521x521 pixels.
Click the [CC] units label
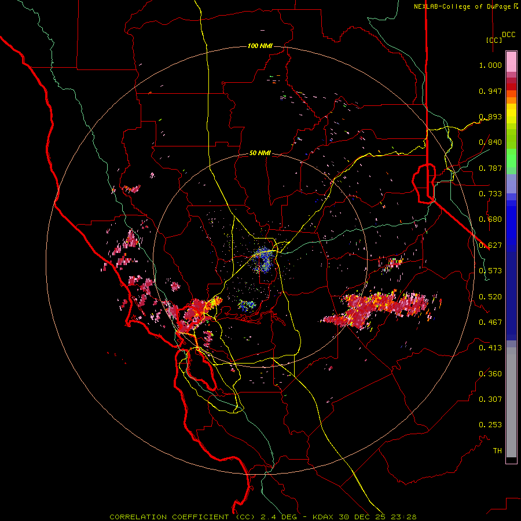(x=494, y=40)
